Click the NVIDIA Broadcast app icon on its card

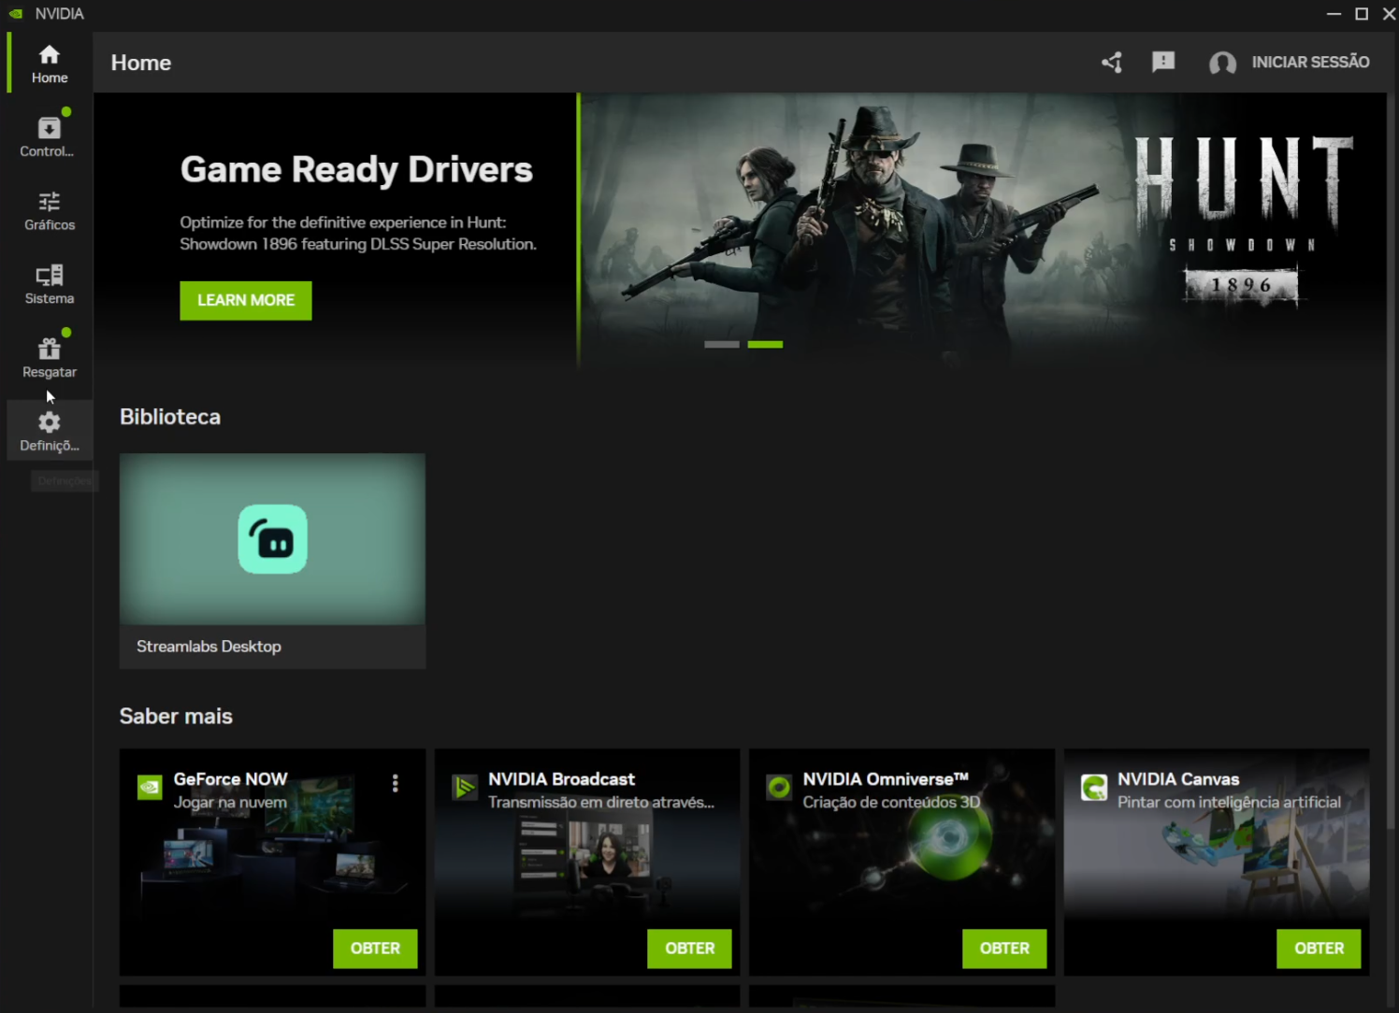[x=465, y=787]
